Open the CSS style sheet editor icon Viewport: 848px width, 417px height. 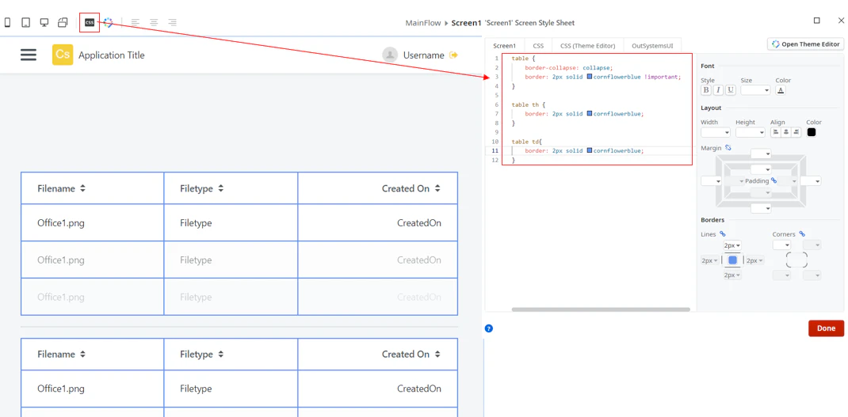point(90,23)
